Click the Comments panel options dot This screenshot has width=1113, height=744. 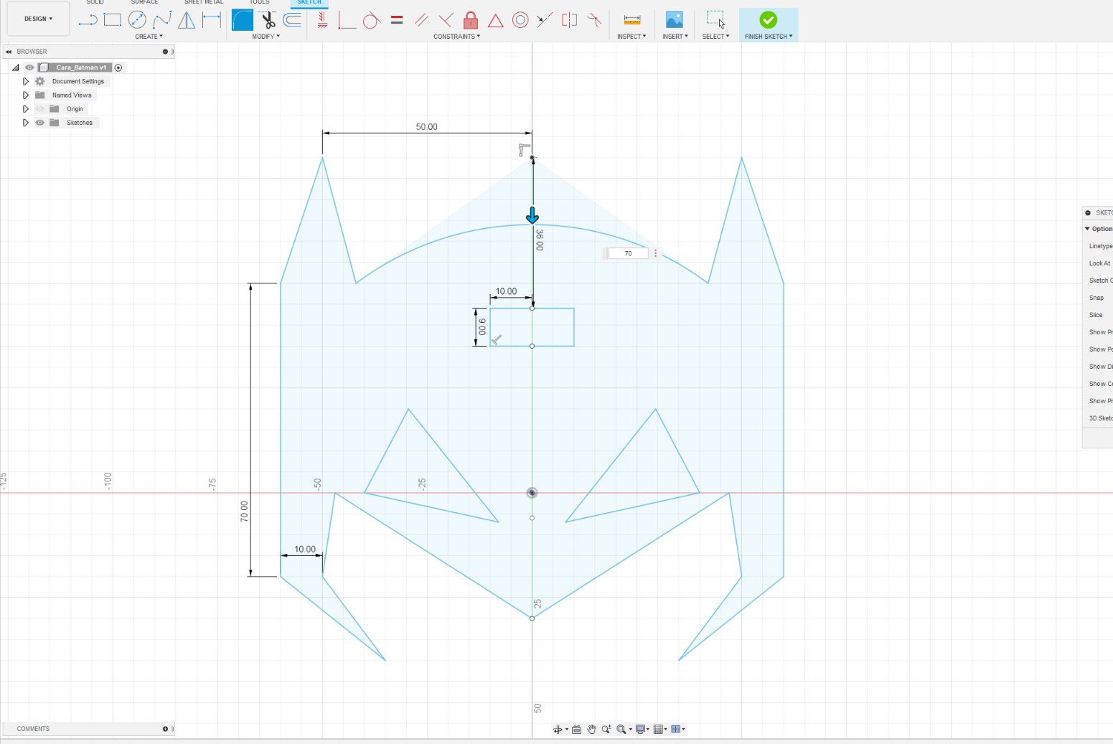(165, 729)
